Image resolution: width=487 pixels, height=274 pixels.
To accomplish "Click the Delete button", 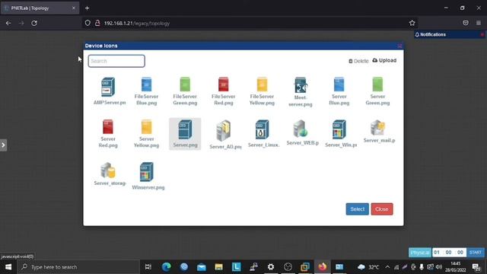I will (x=358, y=61).
